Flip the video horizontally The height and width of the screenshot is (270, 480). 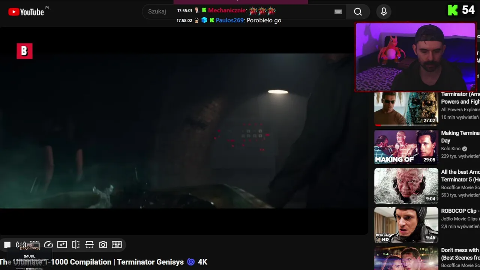(x=76, y=245)
